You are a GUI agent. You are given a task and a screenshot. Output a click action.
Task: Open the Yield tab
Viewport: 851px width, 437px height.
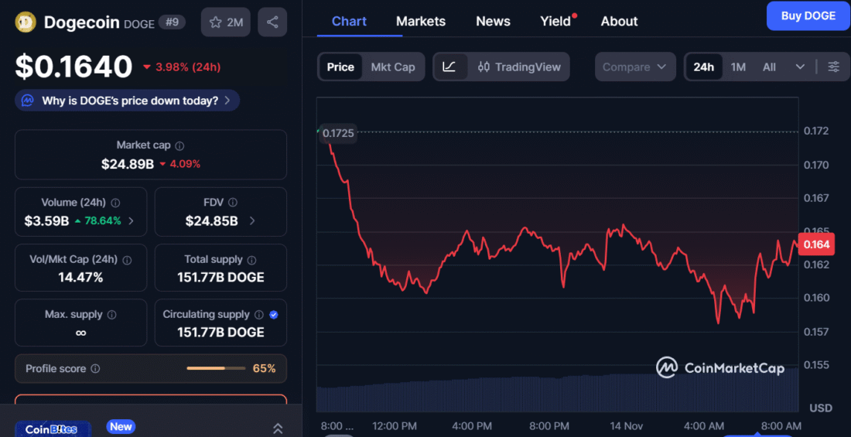[557, 21]
